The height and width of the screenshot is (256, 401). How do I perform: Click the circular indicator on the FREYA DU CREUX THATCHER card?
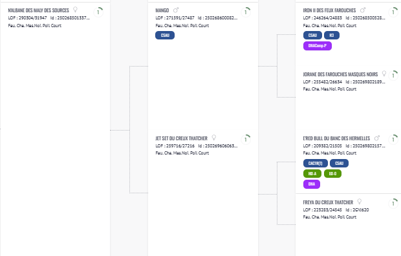393,204
